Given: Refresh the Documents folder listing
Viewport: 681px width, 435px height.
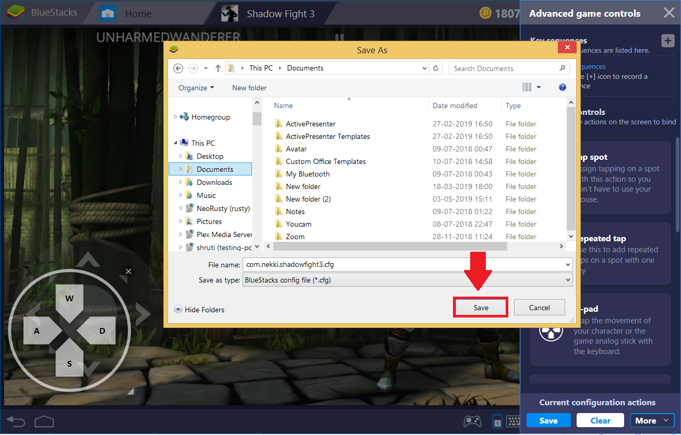Looking at the screenshot, I should click(436, 68).
